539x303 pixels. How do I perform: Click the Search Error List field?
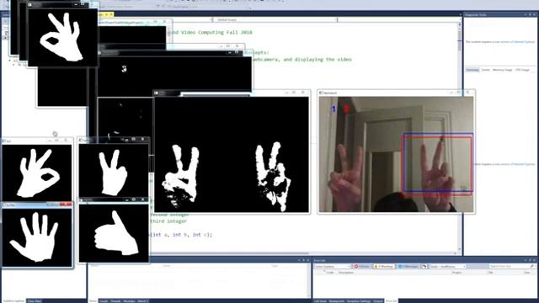(510, 266)
